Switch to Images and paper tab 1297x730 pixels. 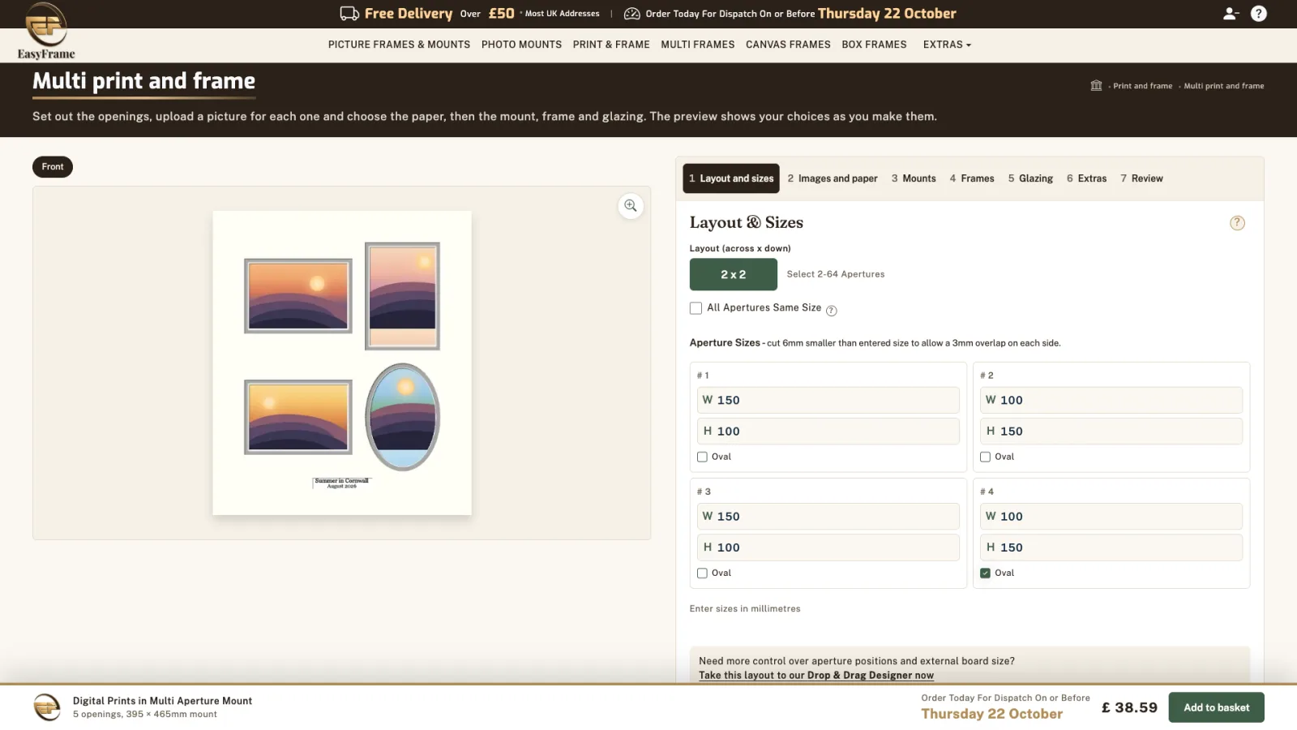point(833,178)
